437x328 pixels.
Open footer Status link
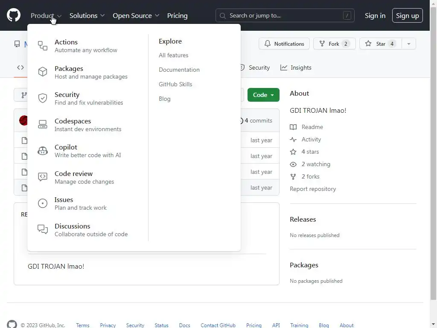[x=161, y=325]
